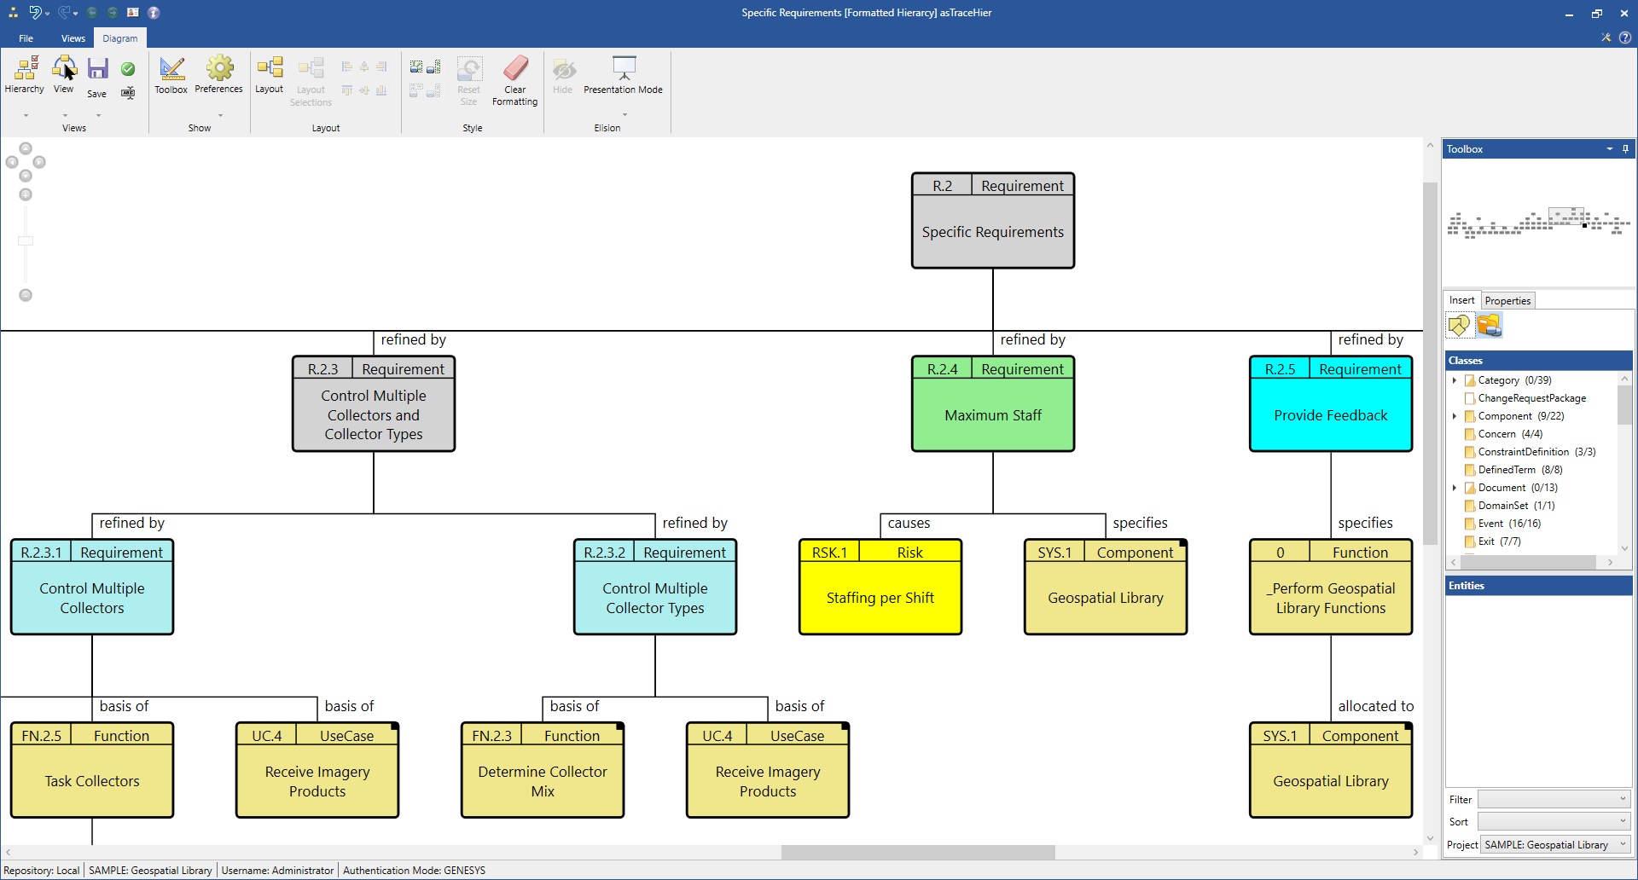Apply automatic Layout to the diagram
1638x880 pixels.
click(269, 75)
